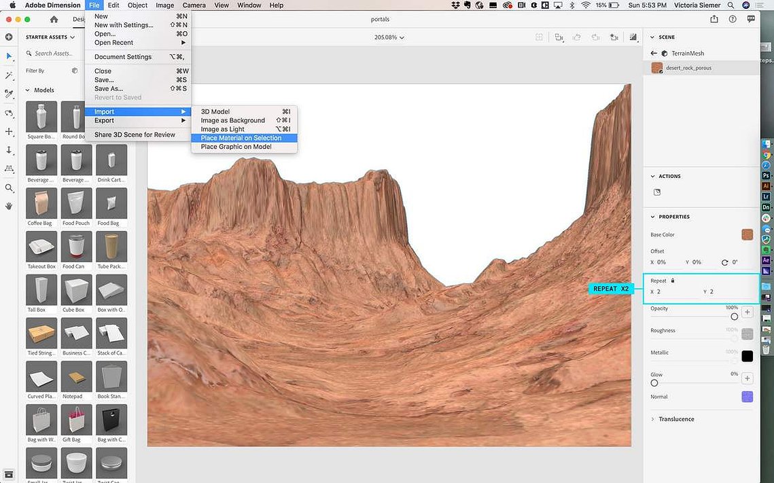The height and width of the screenshot is (483, 774).
Task: Click the Base Color swatch
Action: click(747, 235)
